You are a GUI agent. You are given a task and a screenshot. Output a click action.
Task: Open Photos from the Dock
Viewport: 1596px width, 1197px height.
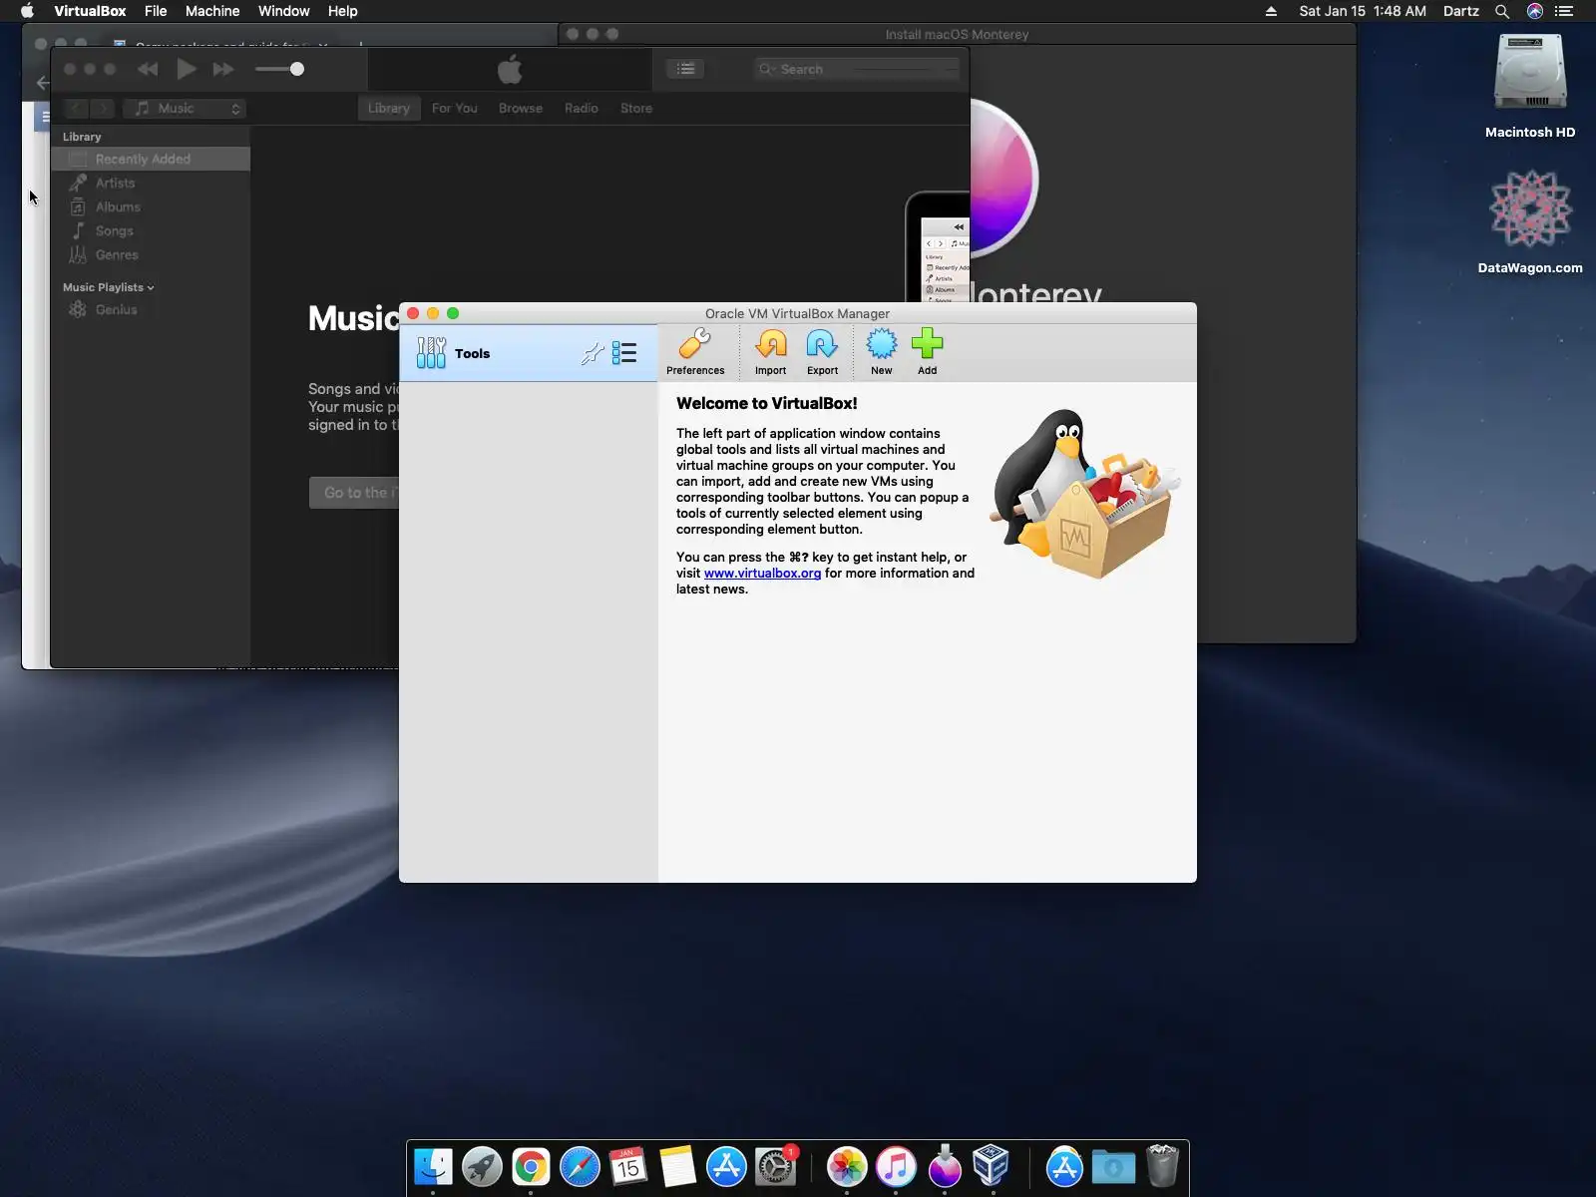pyautogui.click(x=847, y=1166)
